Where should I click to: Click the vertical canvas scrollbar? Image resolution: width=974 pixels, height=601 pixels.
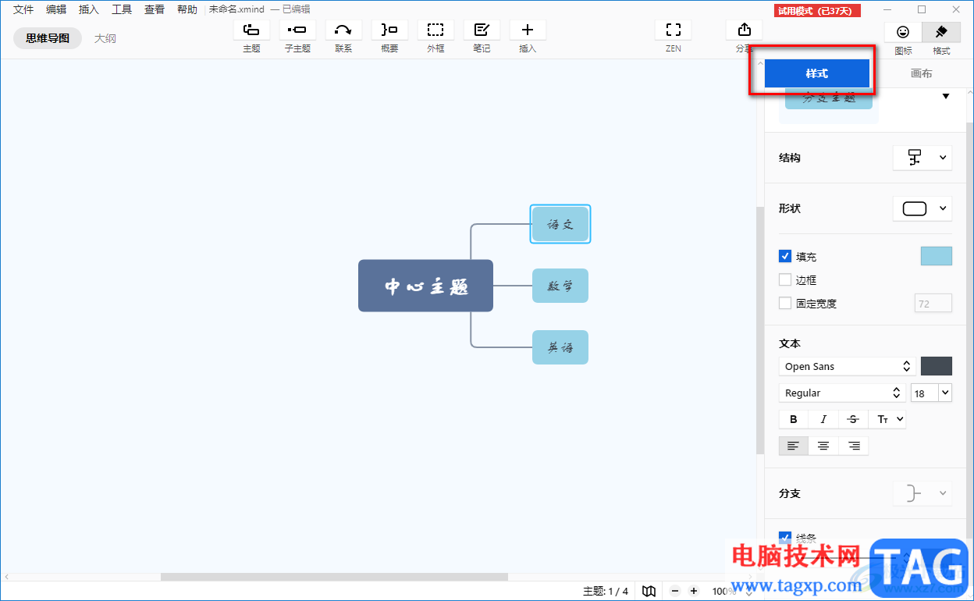(760, 331)
